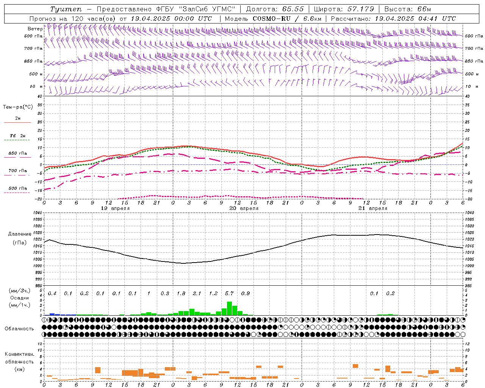Image resolution: width=485 pixels, height=388 pixels.
Task: Click the Тем-ра(°C) panel label
Action: click(18, 107)
